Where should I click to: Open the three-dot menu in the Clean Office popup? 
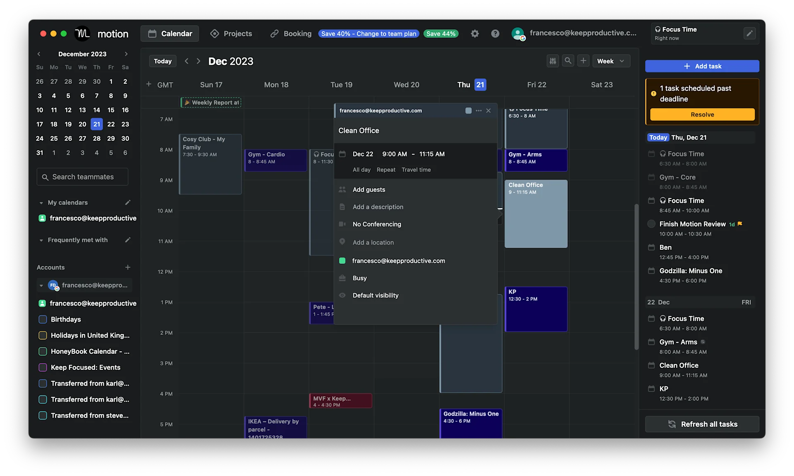[x=479, y=111]
